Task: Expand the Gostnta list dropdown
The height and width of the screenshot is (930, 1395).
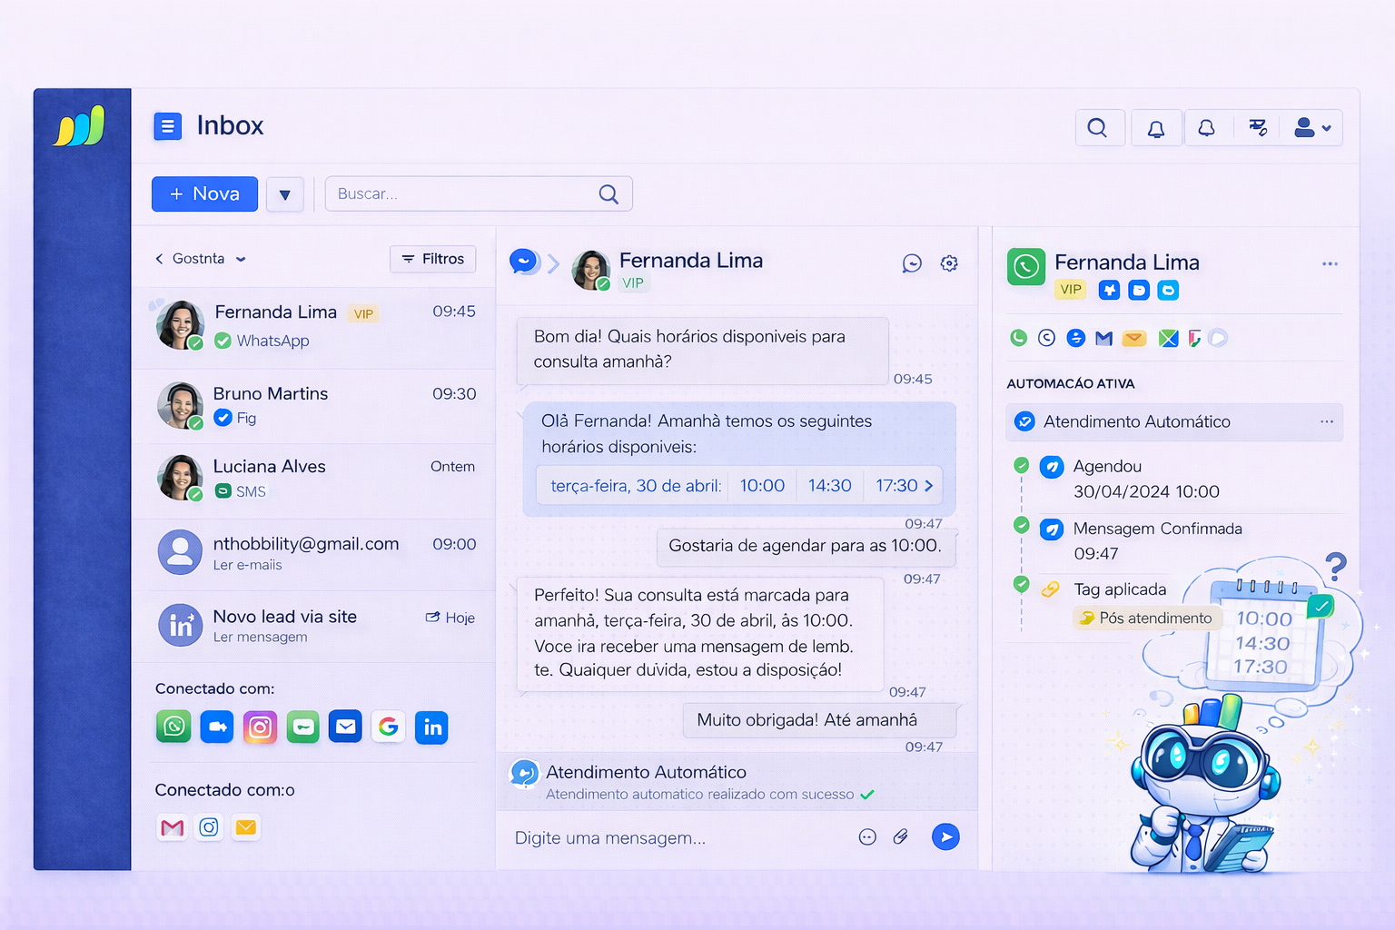Action: click(241, 259)
